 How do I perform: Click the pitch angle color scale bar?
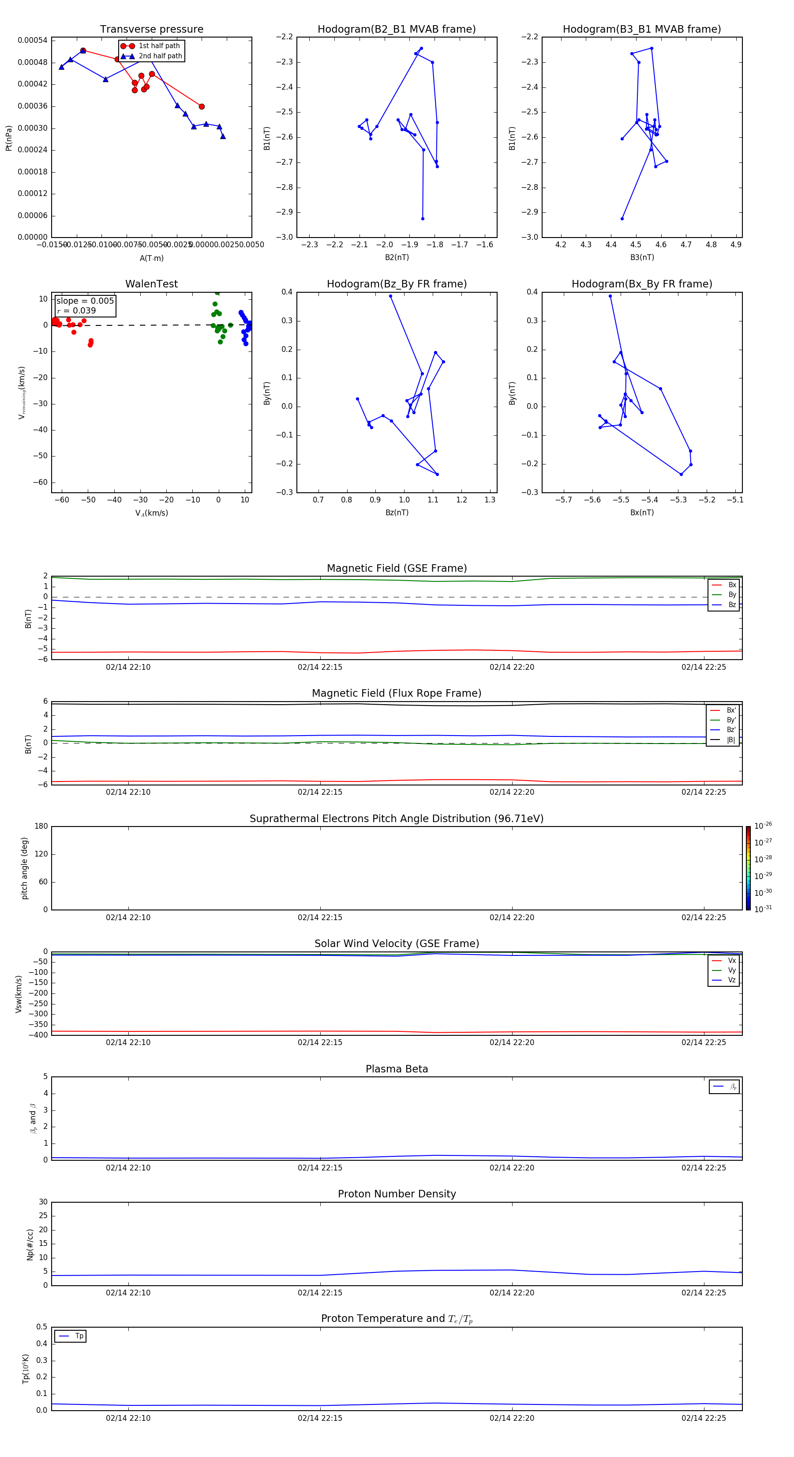click(x=748, y=868)
